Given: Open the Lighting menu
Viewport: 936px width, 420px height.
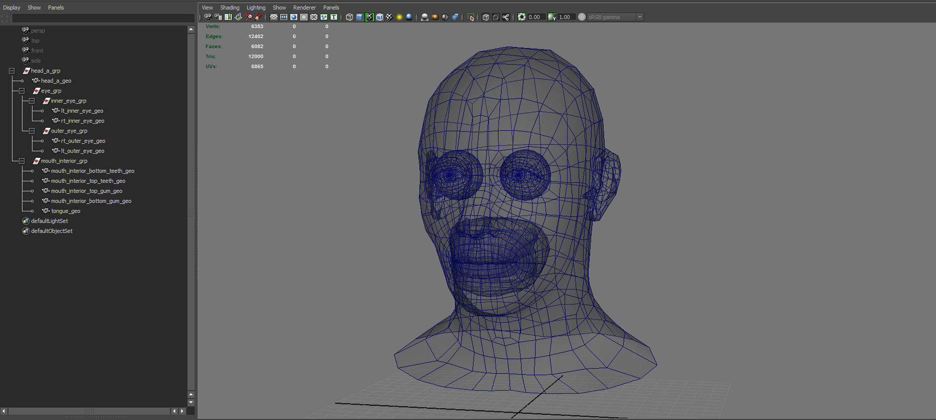Looking at the screenshot, I should pos(256,7).
